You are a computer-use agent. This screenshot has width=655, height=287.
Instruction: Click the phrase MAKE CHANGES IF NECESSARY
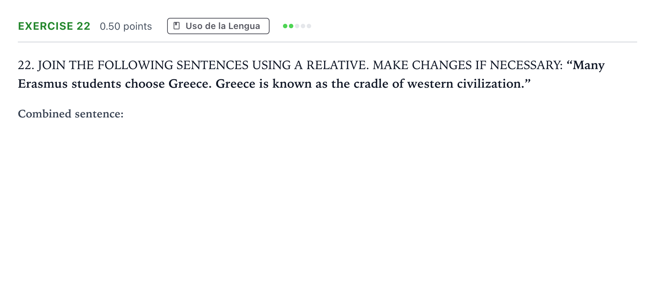tap(468, 65)
